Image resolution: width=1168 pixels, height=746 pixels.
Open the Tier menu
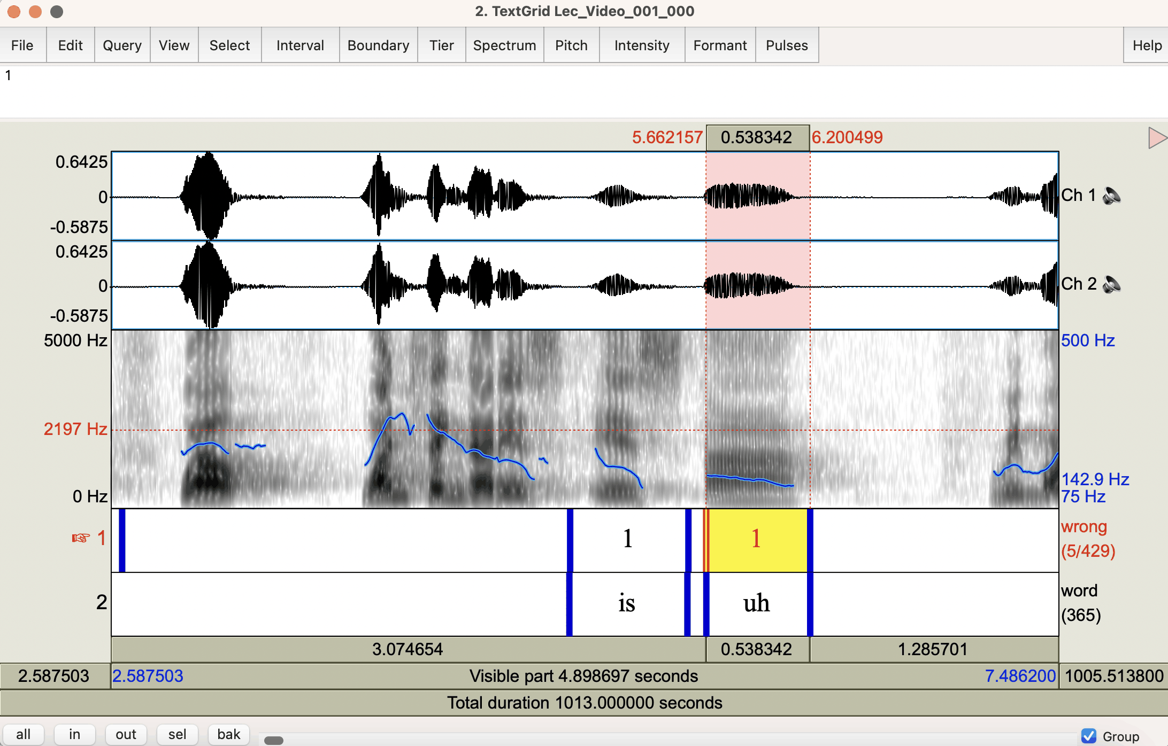(x=441, y=45)
